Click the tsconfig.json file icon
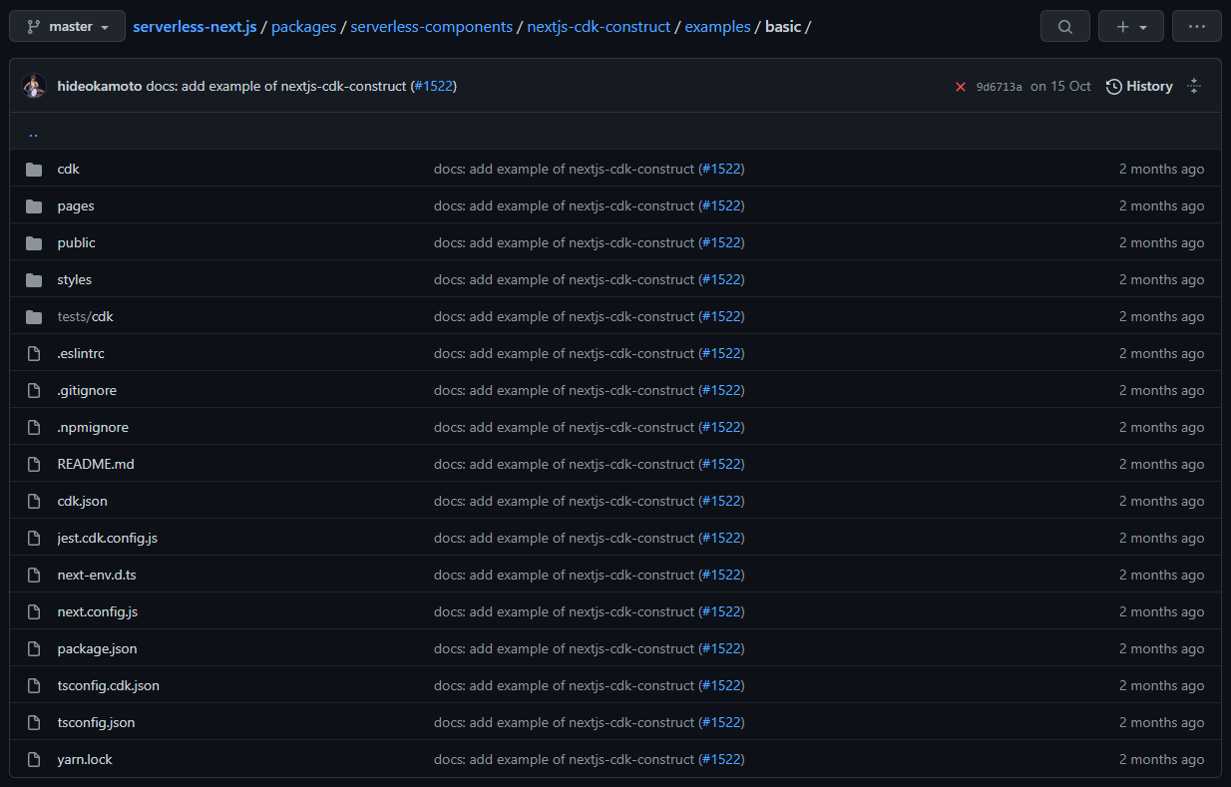 pos(34,722)
